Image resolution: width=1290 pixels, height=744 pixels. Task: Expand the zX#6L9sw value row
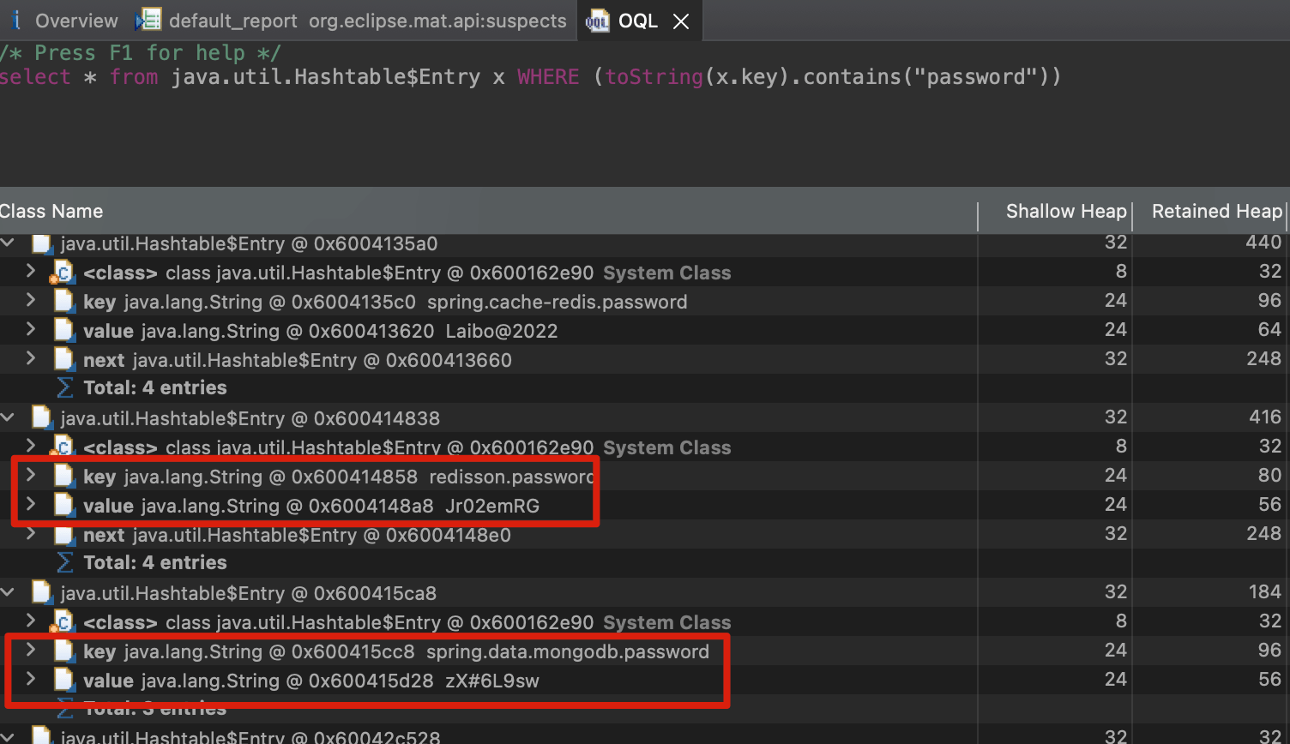[31, 680]
